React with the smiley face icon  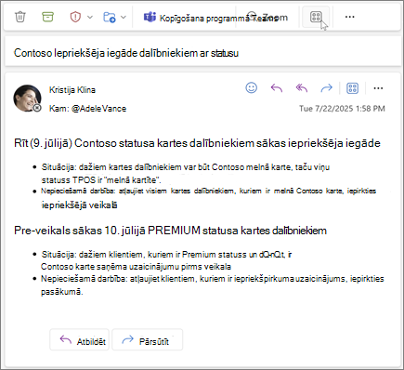[x=251, y=88]
